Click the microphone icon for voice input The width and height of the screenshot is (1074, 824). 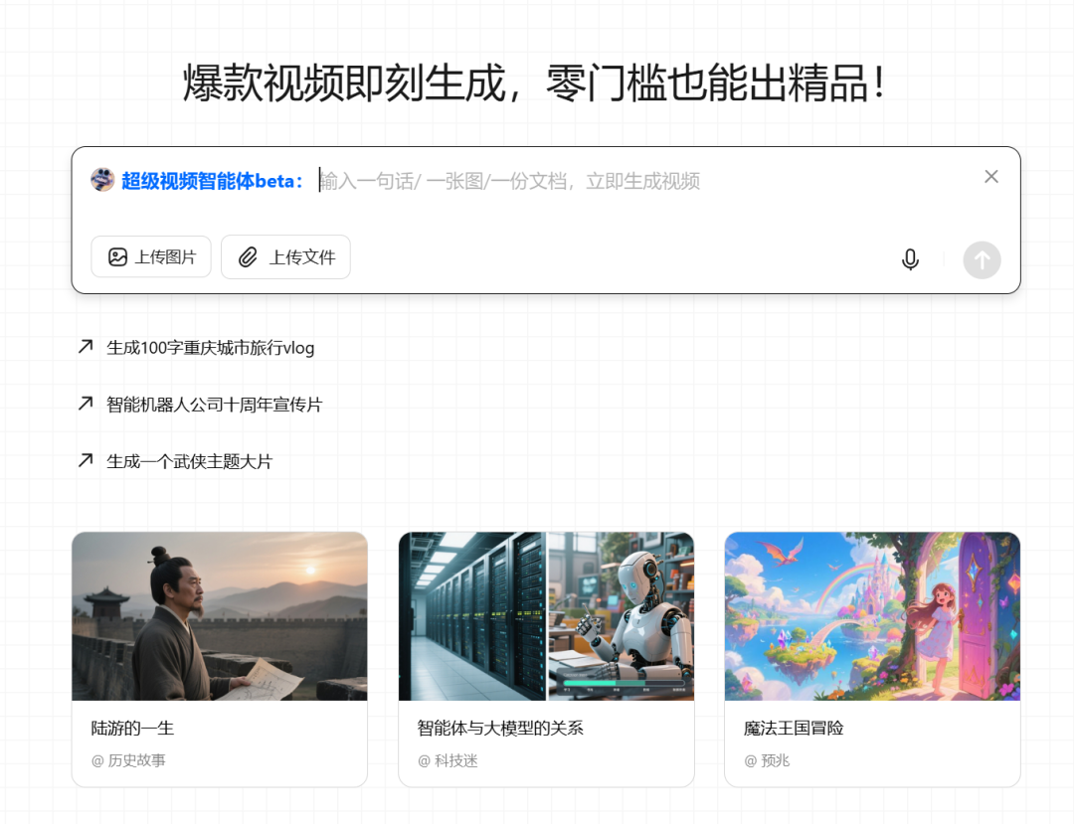[x=910, y=258]
